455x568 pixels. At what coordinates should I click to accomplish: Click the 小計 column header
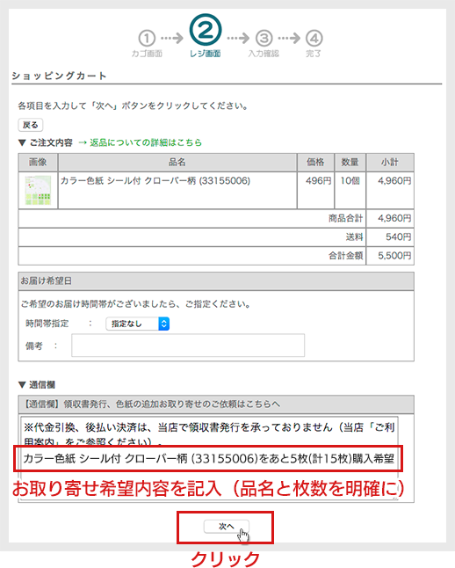coord(390,162)
